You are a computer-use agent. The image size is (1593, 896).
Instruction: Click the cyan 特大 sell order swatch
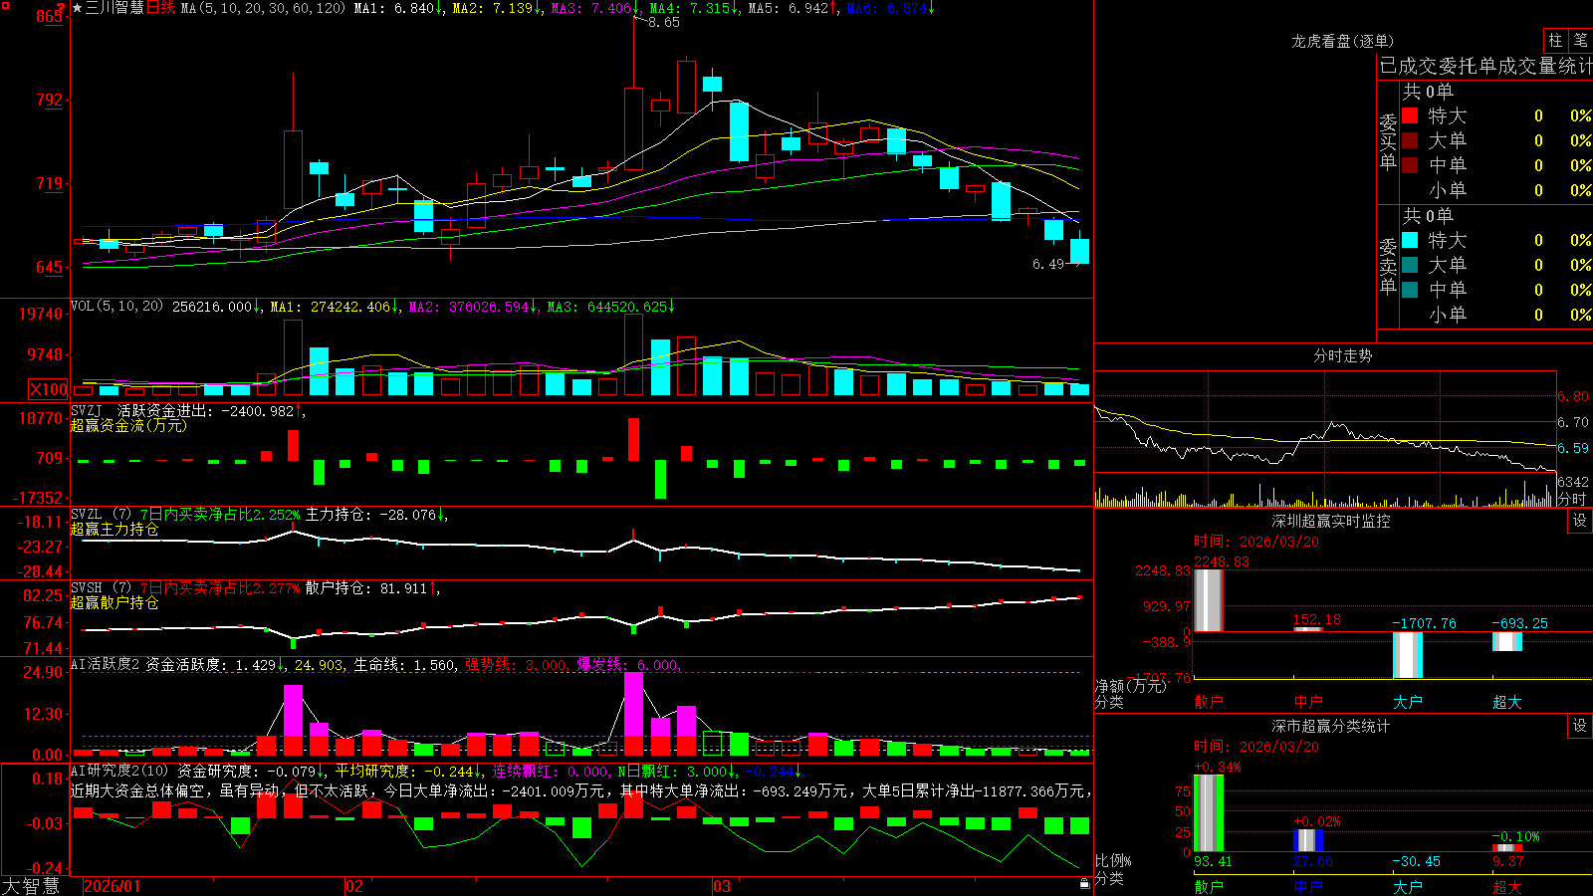point(1410,240)
